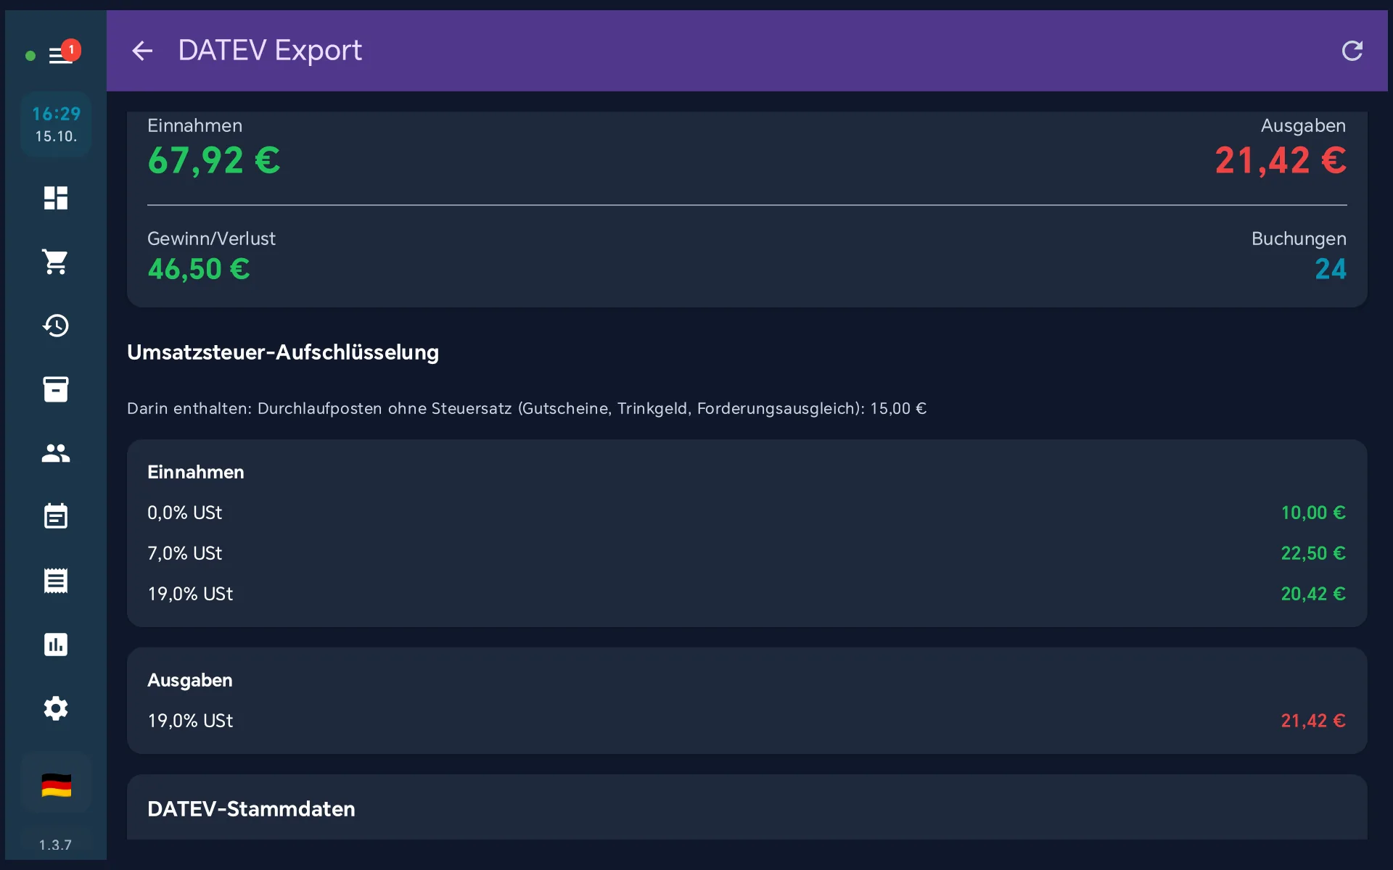Open the archive box icon

[56, 389]
